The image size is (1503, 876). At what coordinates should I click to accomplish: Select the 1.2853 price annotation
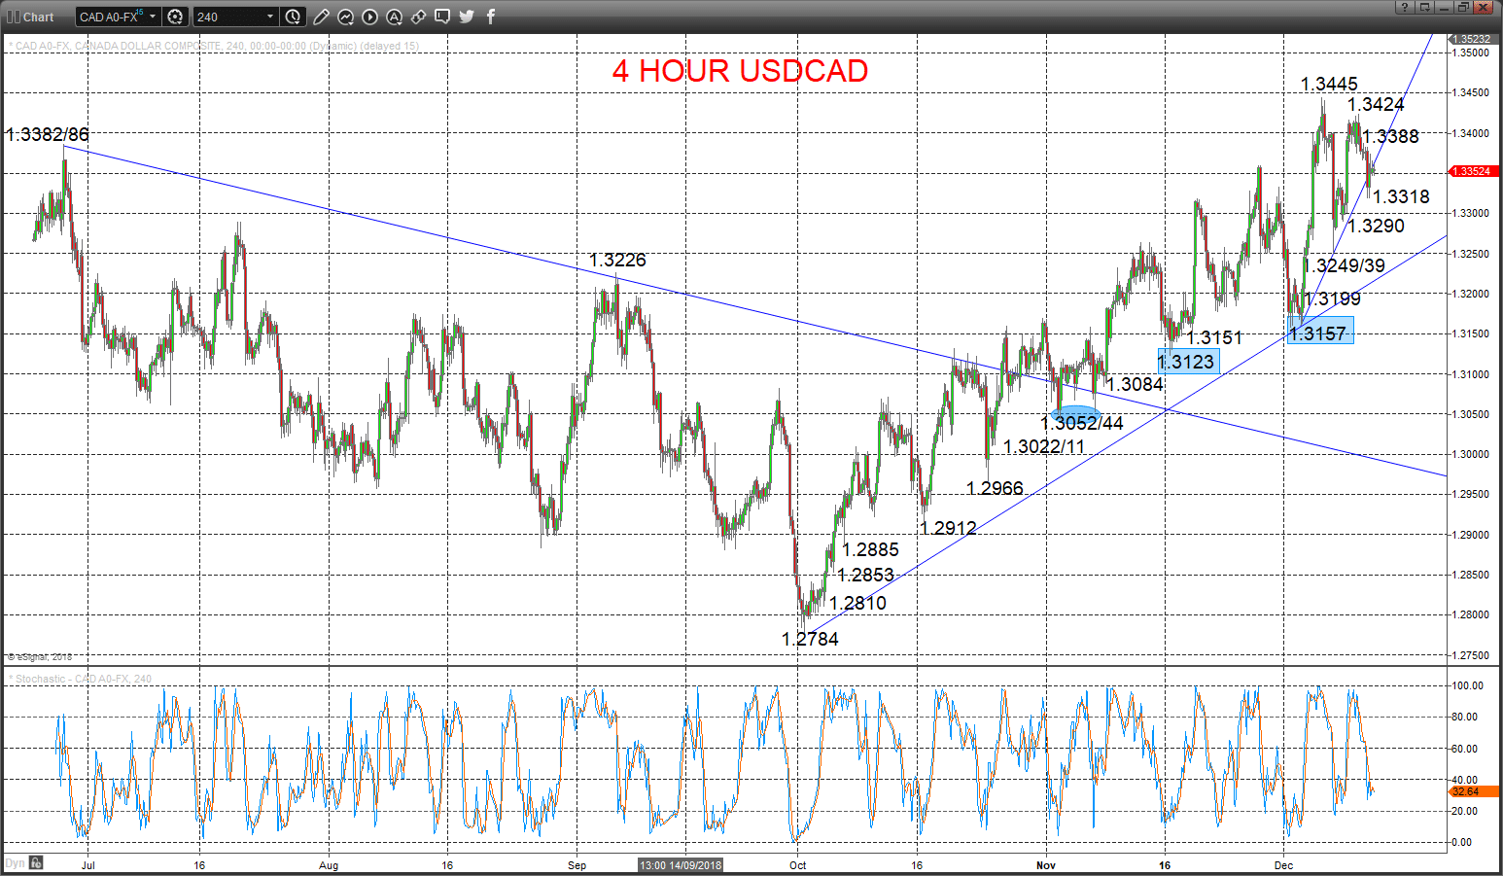tap(865, 575)
